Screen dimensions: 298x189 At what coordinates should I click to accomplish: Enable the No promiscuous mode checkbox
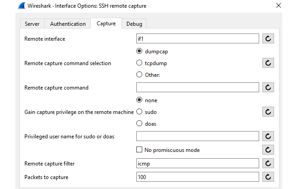click(140, 150)
